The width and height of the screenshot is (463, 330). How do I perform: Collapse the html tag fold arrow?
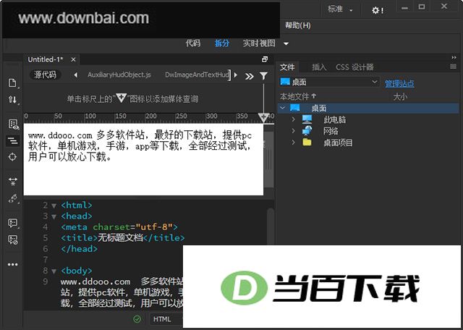tap(54, 206)
